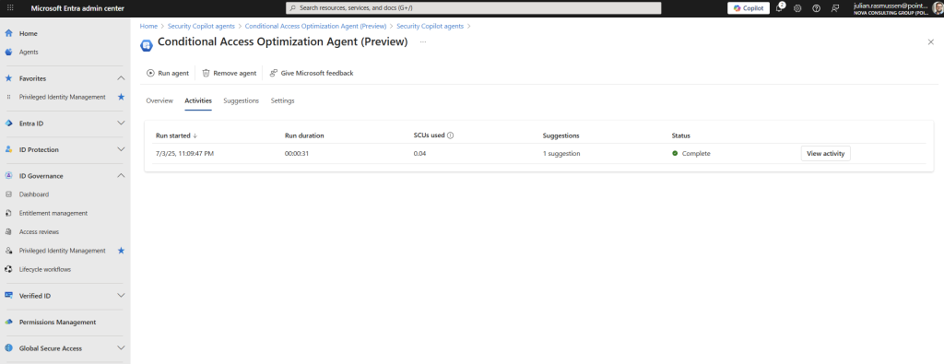Click the search resources input field
Viewport: 944px width, 364px height.
473,7
